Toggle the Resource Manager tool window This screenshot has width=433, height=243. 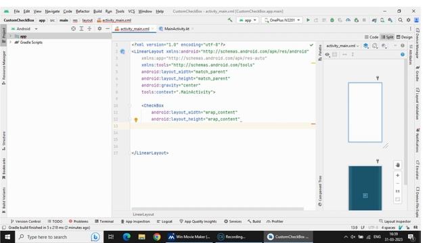(3, 67)
